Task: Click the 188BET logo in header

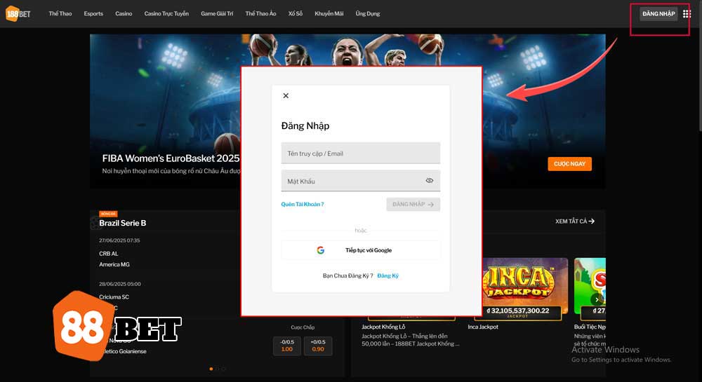Action: [x=18, y=13]
